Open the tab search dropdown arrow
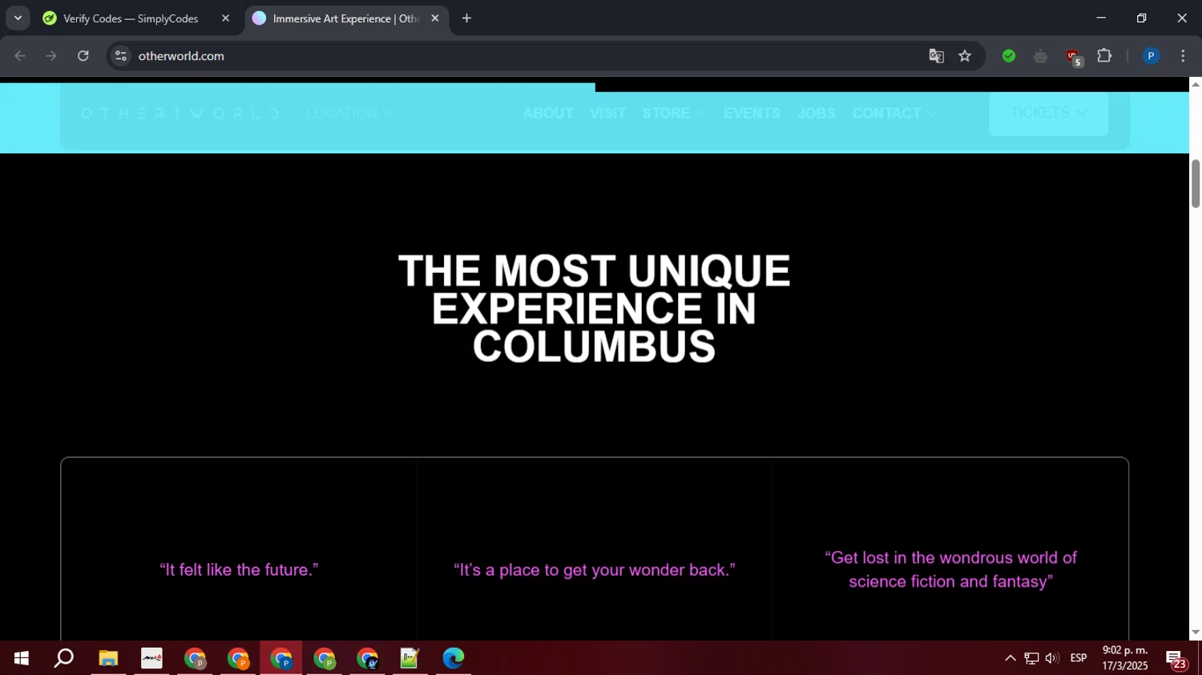The width and height of the screenshot is (1202, 675). [x=18, y=18]
